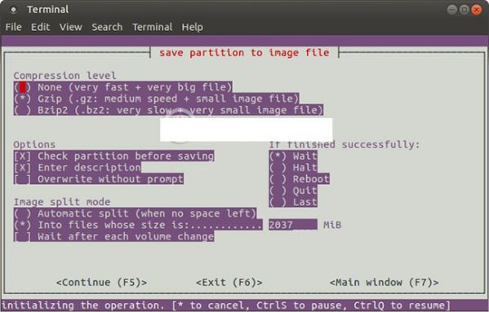Choose Wait when finished successfully
Screen dimensions: 489x312
pos(293,156)
